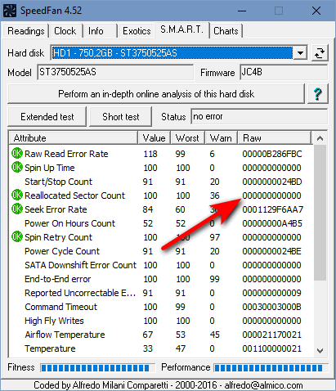
Task: Click the scroll down arrow of attribute list
Action: [320, 350]
